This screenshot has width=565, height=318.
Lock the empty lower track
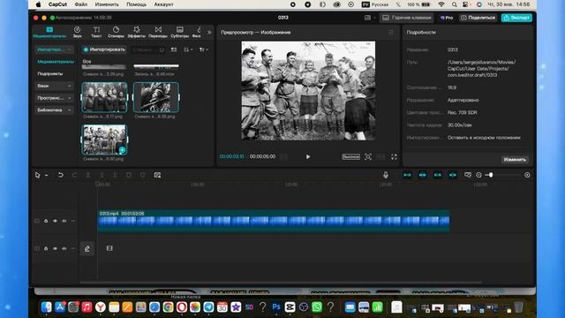point(46,249)
